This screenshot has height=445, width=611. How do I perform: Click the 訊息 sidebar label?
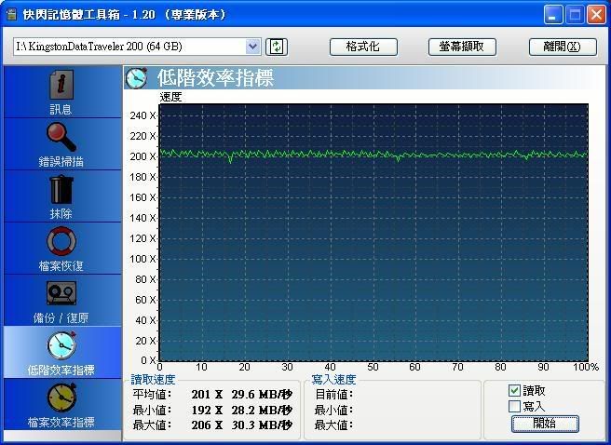[61, 110]
